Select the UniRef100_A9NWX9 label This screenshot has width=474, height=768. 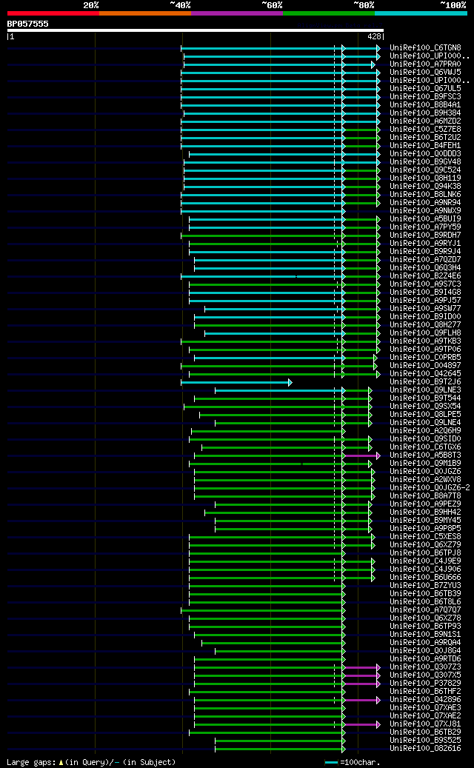(x=425, y=210)
